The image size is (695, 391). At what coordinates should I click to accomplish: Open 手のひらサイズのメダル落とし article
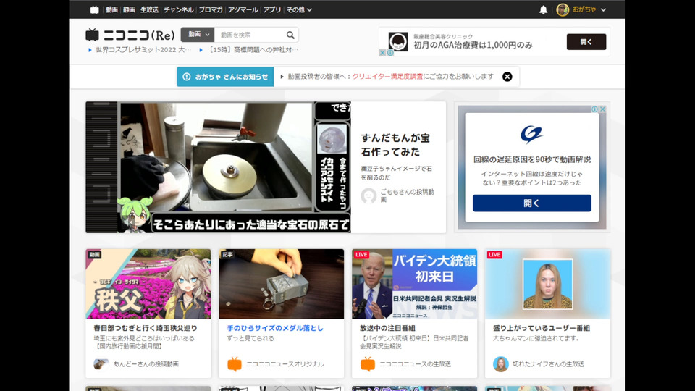pos(275,328)
